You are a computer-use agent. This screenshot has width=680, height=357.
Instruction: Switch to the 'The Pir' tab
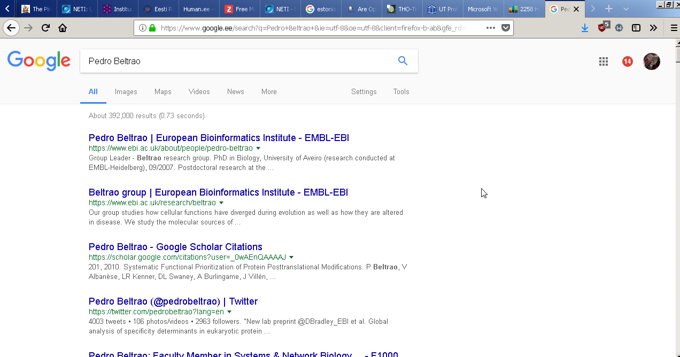click(x=36, y=9)
